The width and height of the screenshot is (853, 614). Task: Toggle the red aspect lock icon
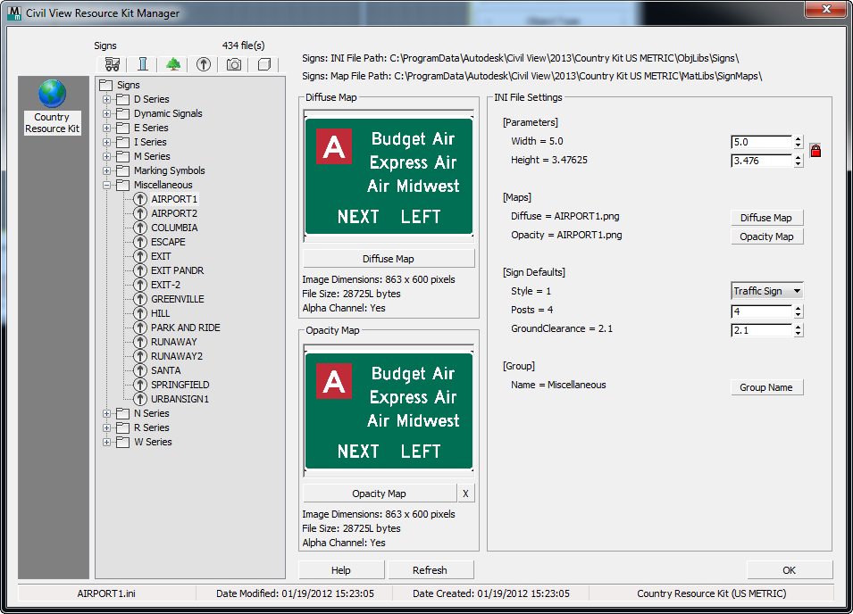[x=815, y=151]
